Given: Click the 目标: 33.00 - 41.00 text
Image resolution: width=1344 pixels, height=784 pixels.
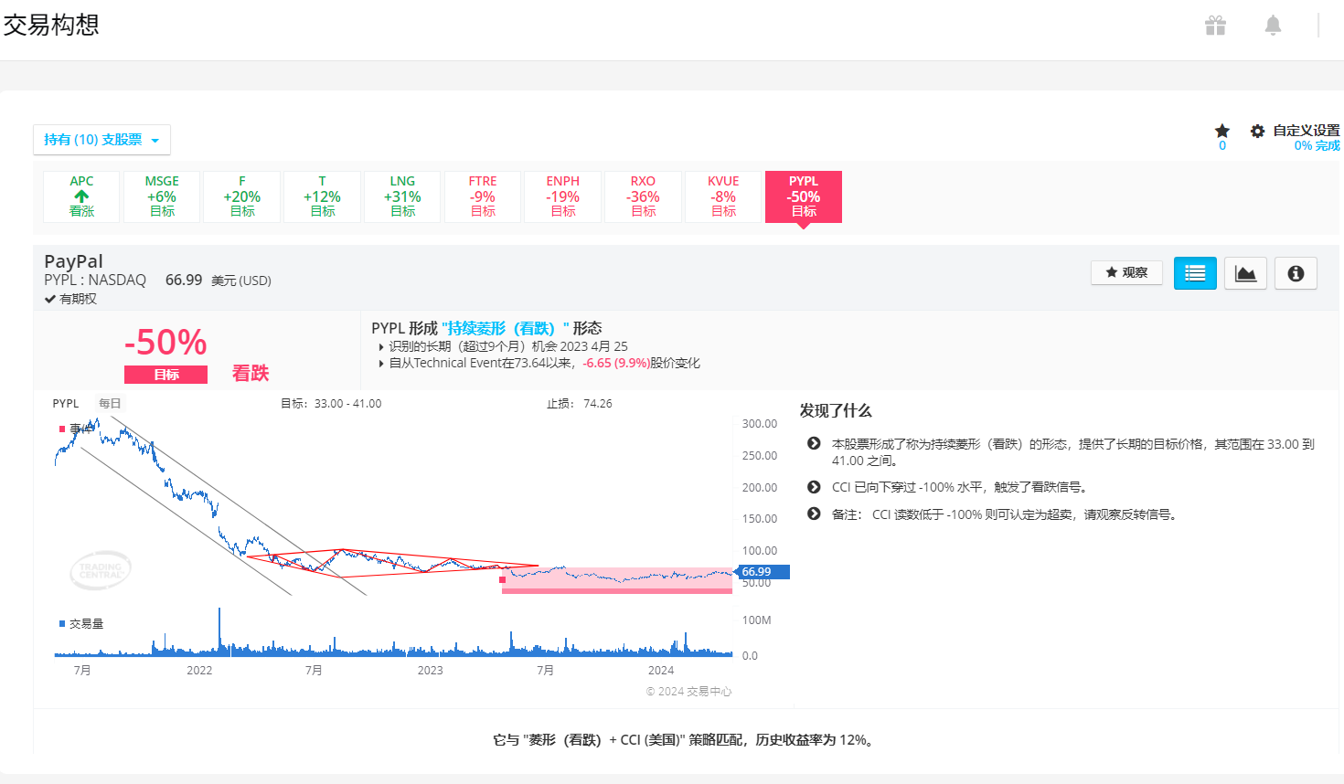Looking at the screenshot, I should tap(331, 403).
